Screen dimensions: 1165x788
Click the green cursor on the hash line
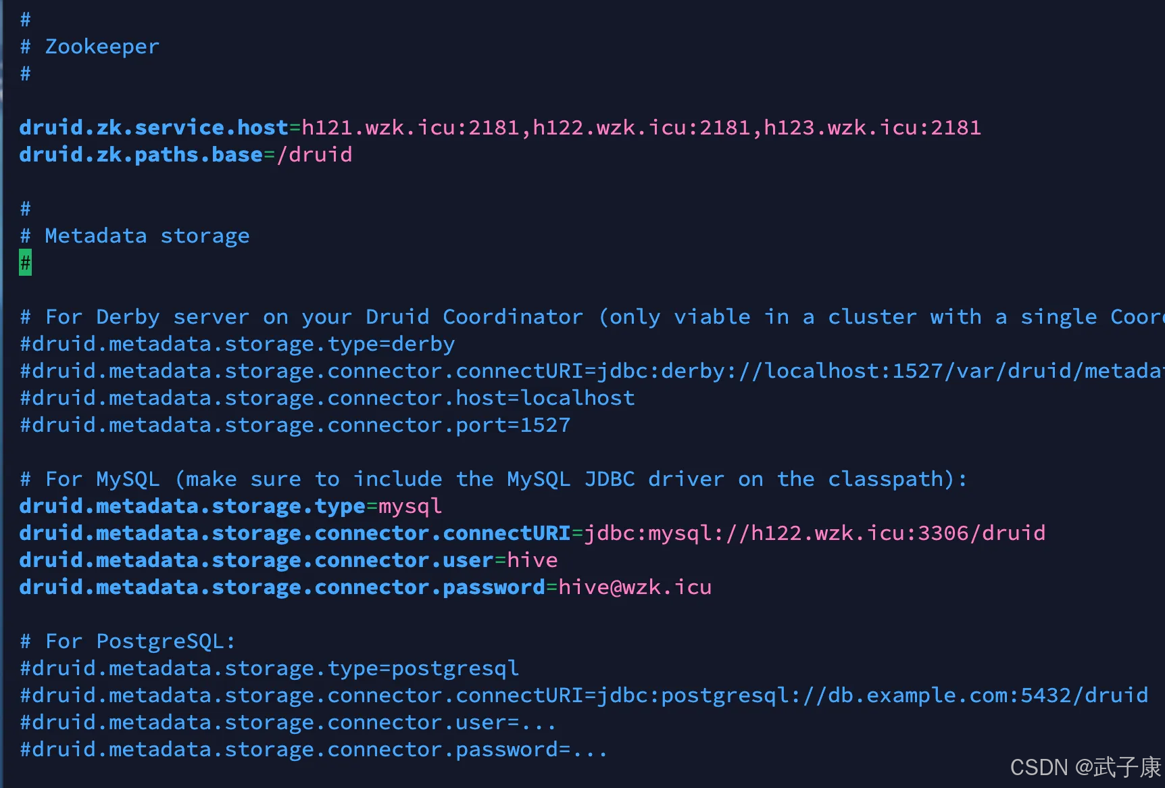tap(25, 262)
